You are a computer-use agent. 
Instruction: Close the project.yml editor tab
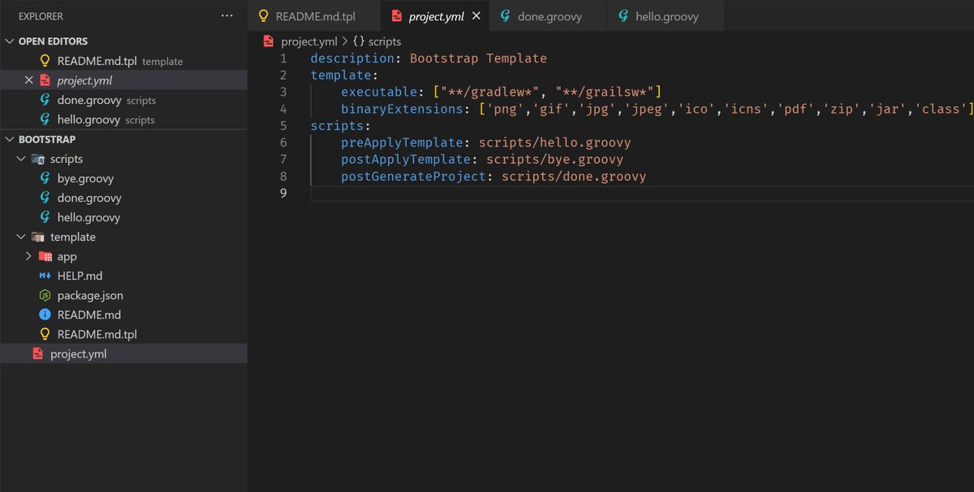(476, 16)
